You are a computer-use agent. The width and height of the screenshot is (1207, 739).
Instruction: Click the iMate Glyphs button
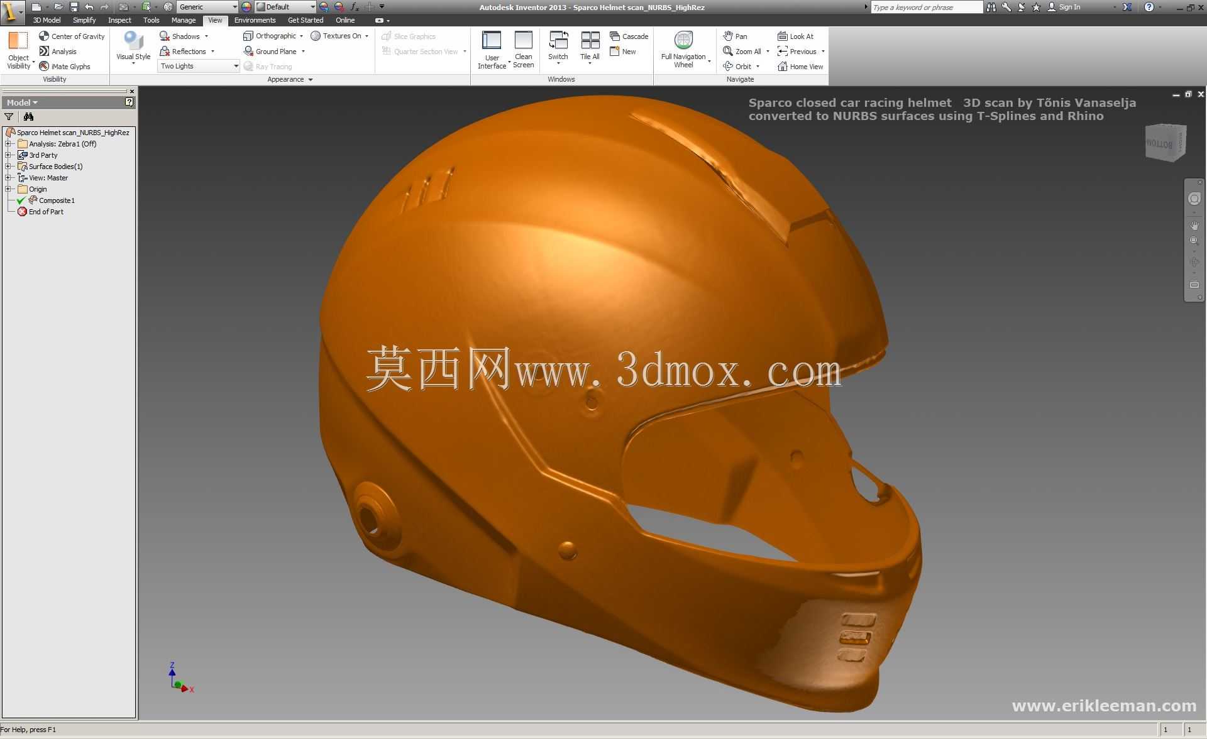[65, 67]
